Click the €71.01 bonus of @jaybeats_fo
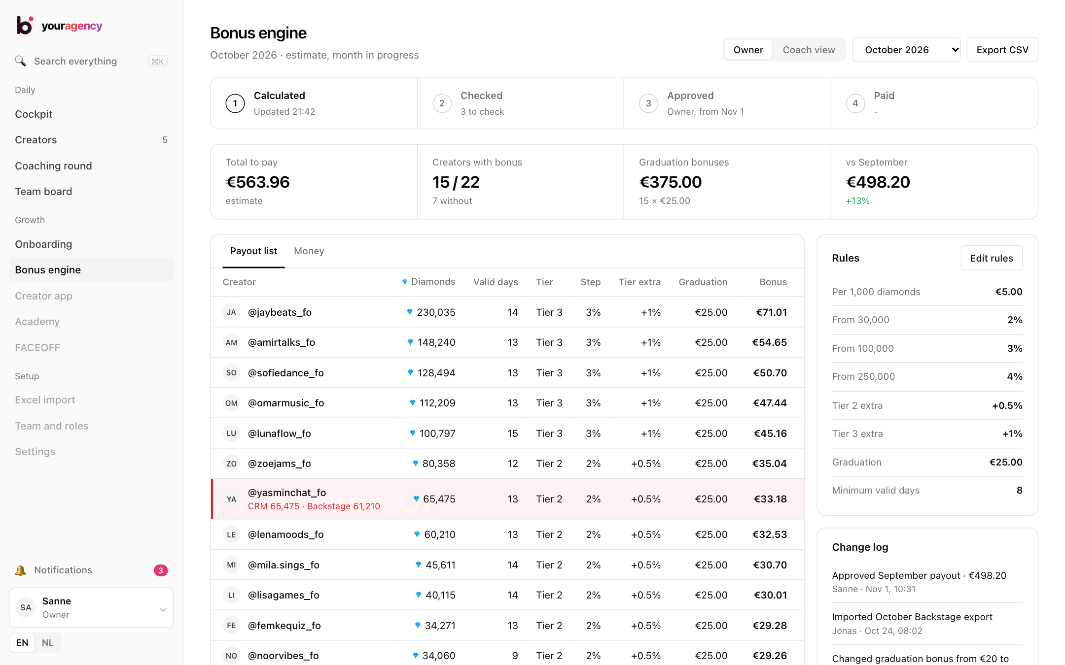The image size is (1065, 665). tap(772, 312)
